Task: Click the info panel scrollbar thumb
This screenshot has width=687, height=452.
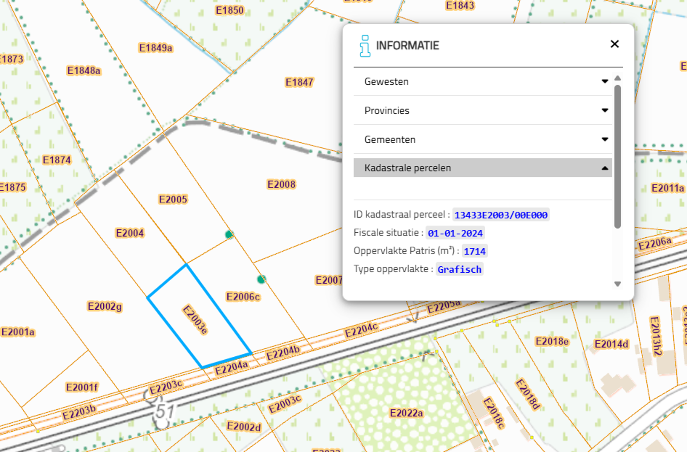Action: coord(617,156)
